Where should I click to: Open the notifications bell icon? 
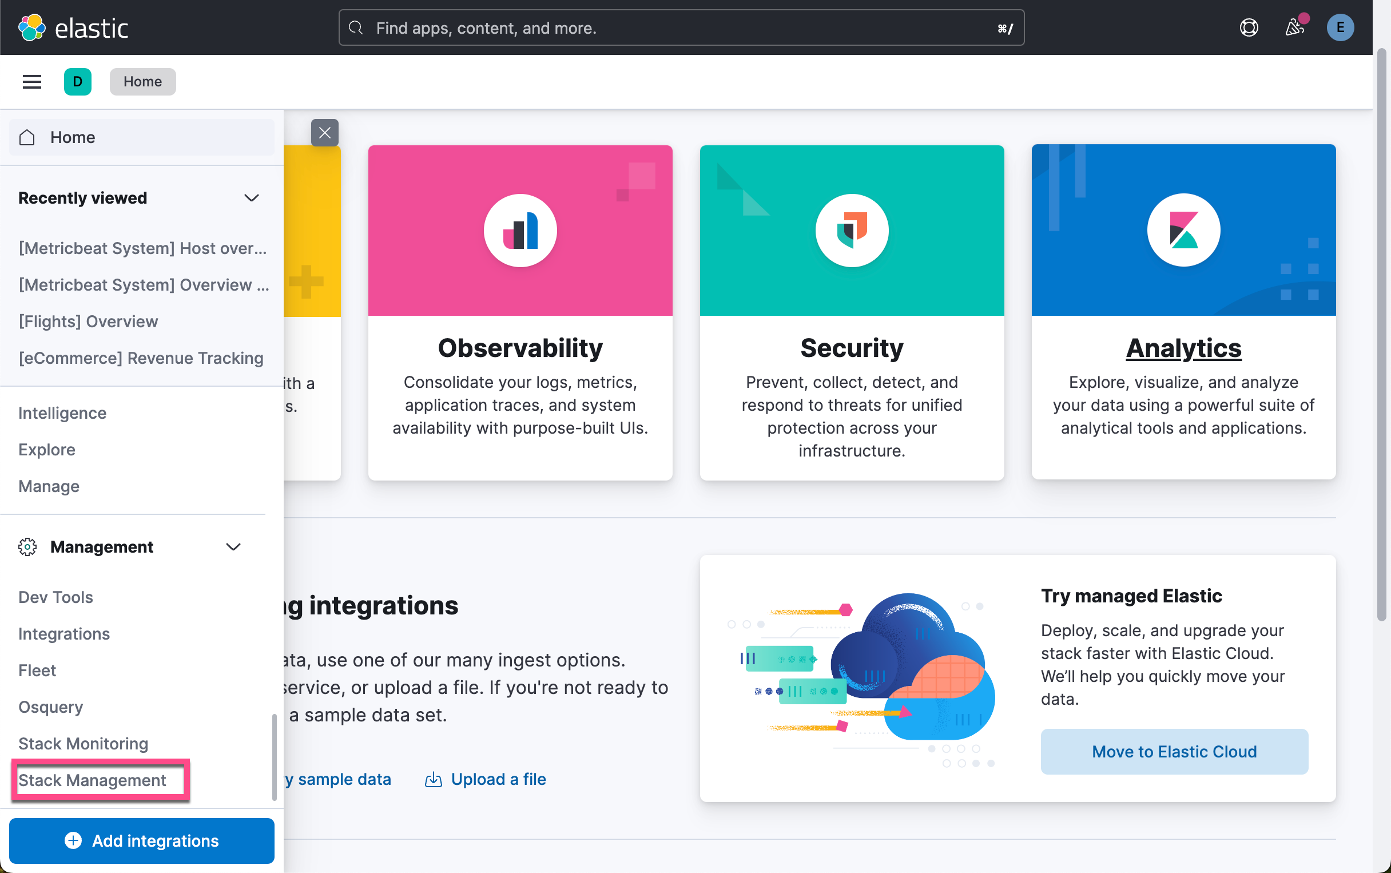click(x=1294, y=27)
